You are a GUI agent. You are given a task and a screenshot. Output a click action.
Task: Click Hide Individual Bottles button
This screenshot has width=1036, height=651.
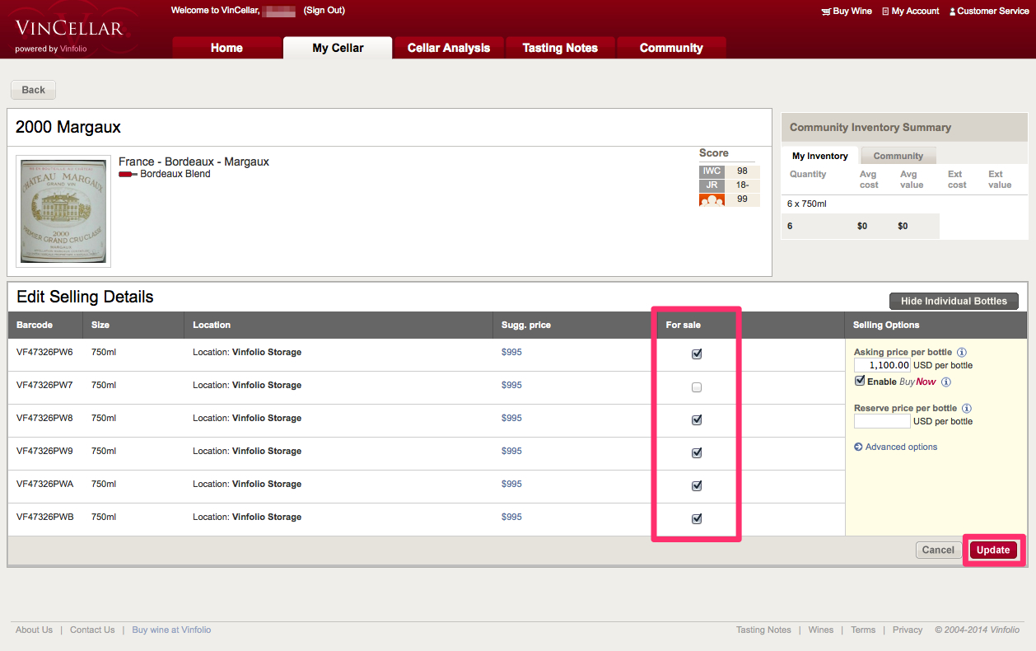954,301
